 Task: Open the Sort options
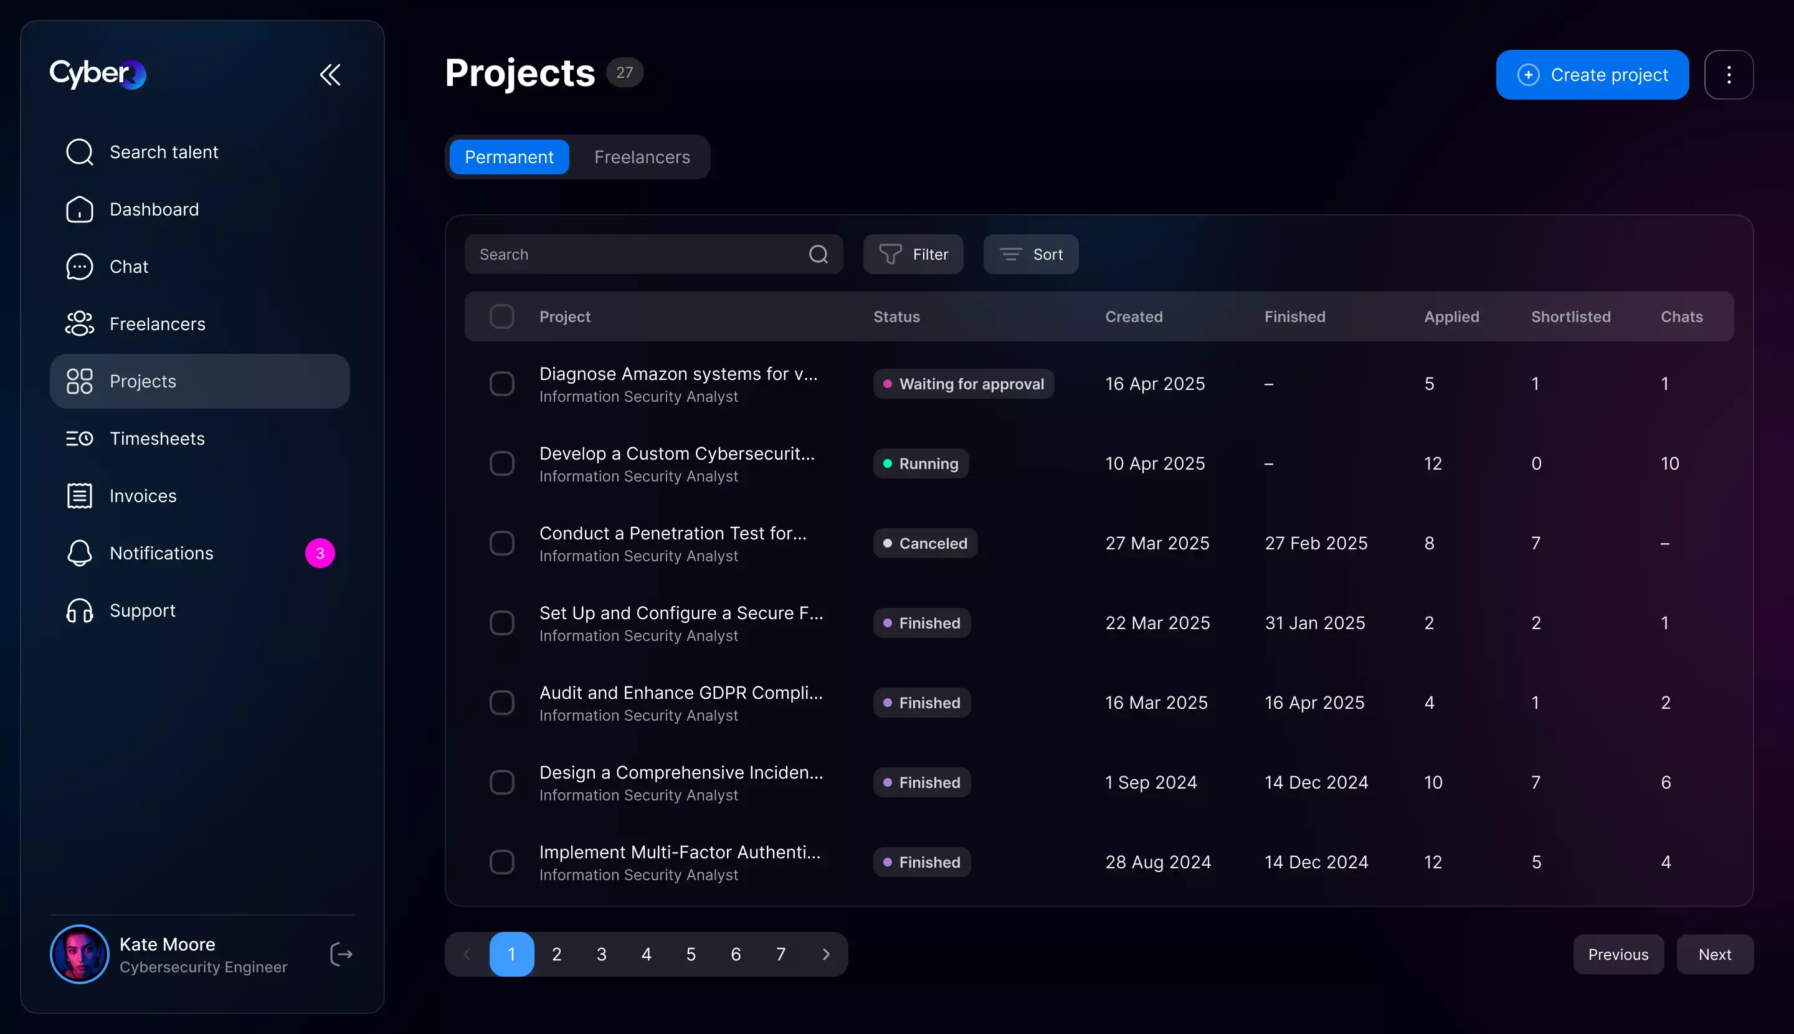(1030, 254)
